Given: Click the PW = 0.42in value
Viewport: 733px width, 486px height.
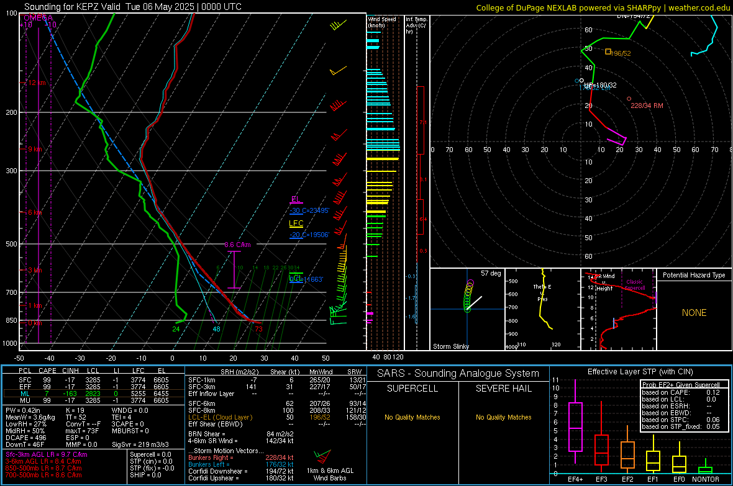Looking at the screenshot, I should [23, 410].
